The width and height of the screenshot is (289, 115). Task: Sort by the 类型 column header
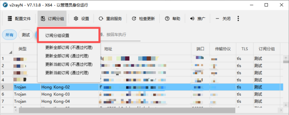pyautogui.click(x=23, y=49)
